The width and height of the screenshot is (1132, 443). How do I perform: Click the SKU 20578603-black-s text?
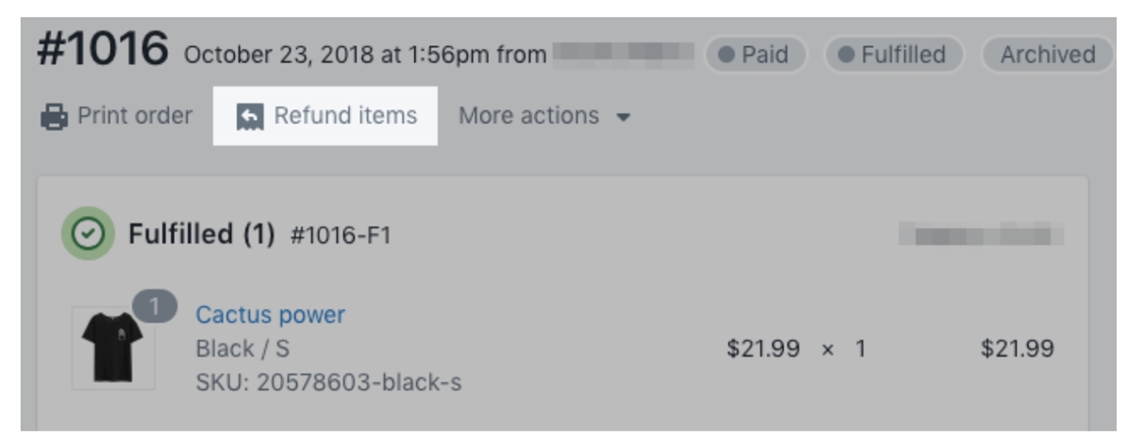pyautogui.click(x=328, y=383)
